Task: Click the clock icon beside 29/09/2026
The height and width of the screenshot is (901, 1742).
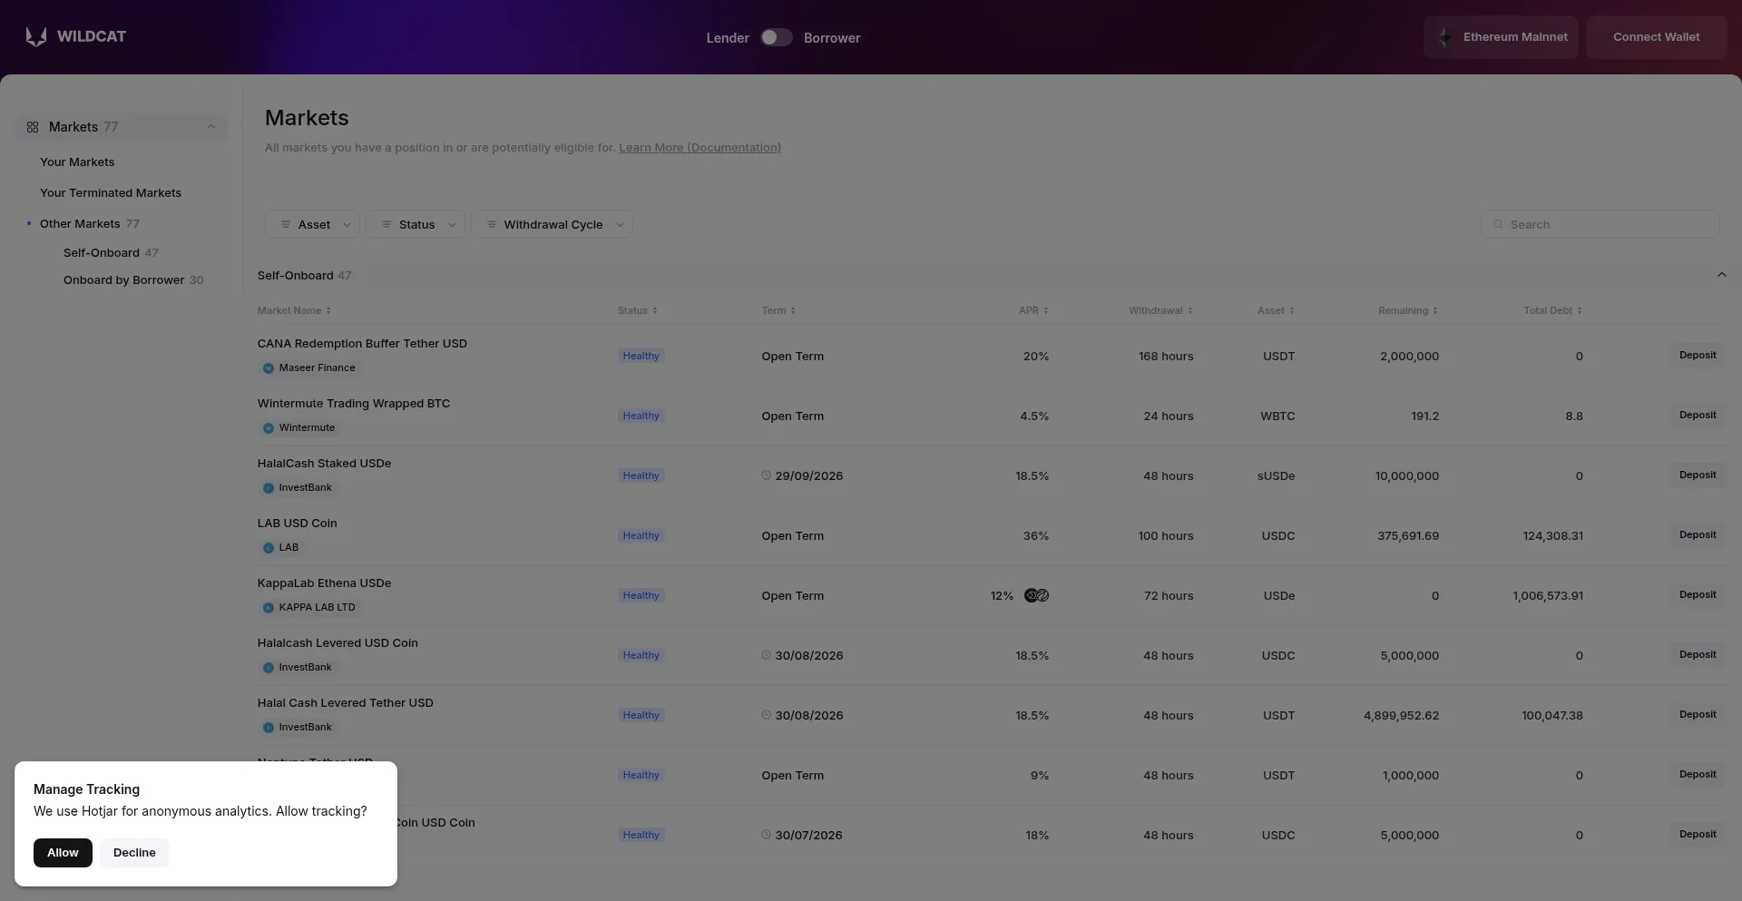Action: (766, 475)
